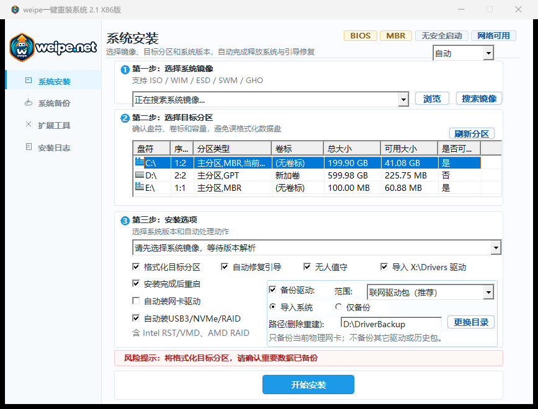Click the 可用大小 column header

409,149
